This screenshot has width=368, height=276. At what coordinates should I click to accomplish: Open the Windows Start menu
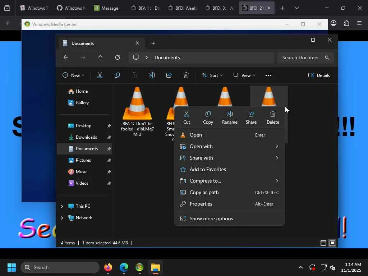coord(11,267)
